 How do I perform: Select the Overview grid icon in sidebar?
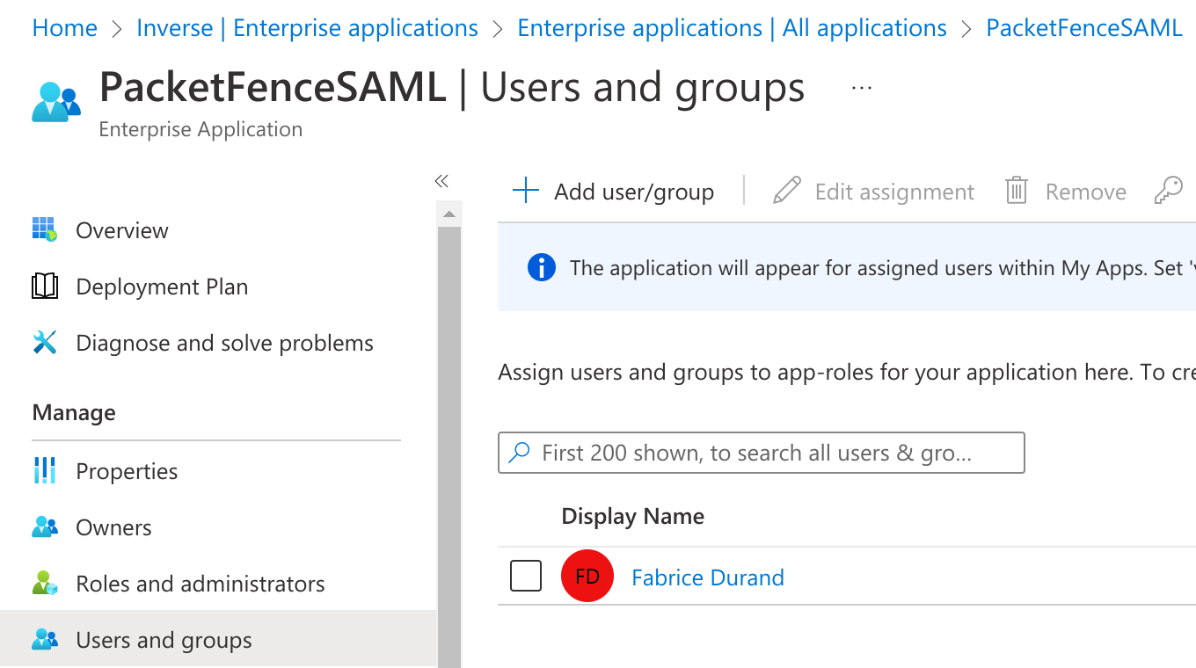tap(44, 229)
